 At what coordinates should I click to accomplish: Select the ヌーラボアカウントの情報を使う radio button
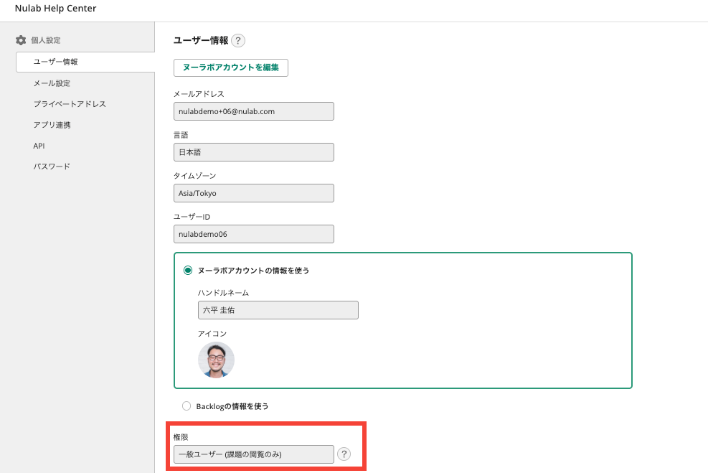pyautogui.click(x=187, y=270)
